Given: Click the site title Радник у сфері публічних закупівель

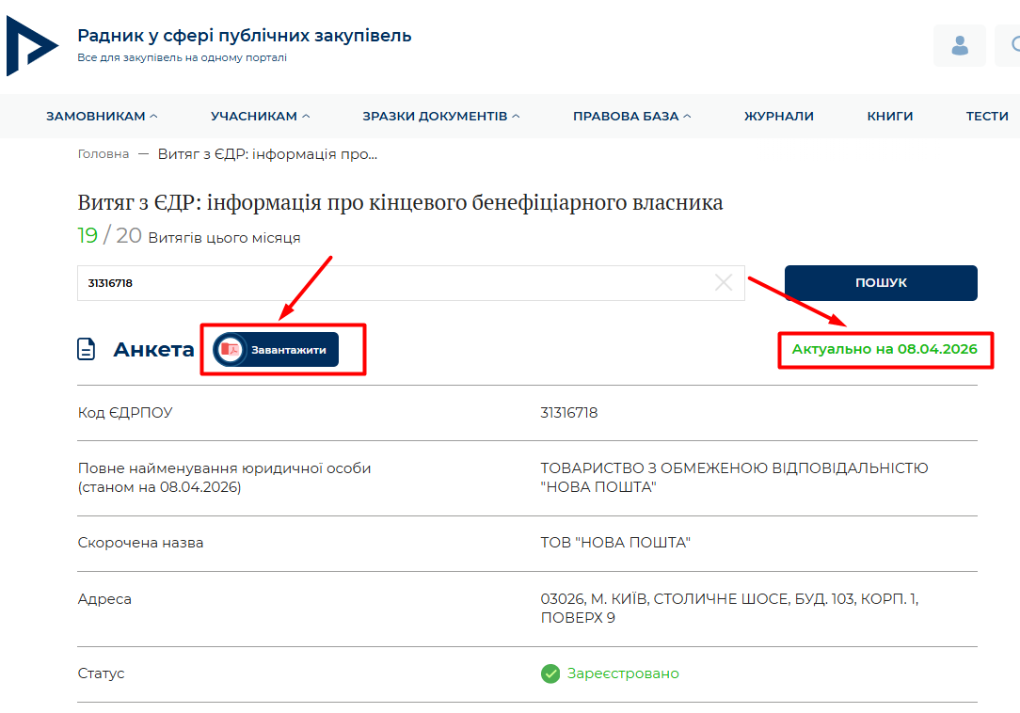Looking at the screenshot, I should (x=244, y=36).
